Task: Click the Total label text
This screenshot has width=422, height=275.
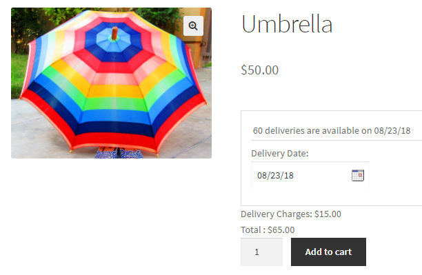Action: tap(253, 230)
